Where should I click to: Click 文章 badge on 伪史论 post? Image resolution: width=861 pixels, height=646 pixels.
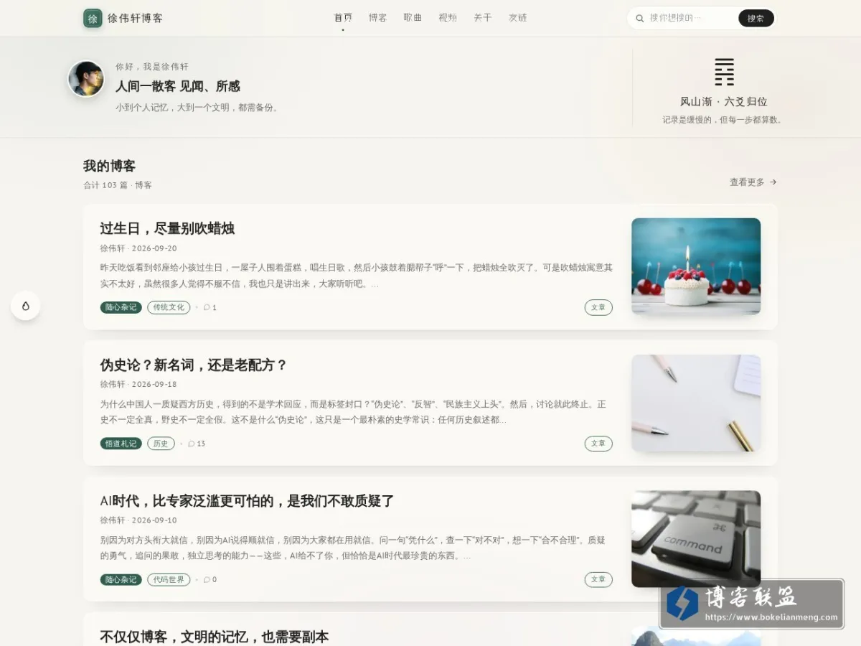pyautogui.click(x=598, y=444)
